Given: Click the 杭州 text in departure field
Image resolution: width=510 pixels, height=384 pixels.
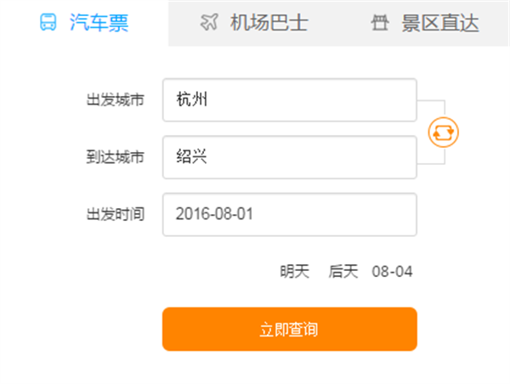Looking at the screenshot, I should (x=192, y=100).
